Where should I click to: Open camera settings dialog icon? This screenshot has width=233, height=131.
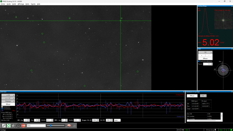[74, 126]
